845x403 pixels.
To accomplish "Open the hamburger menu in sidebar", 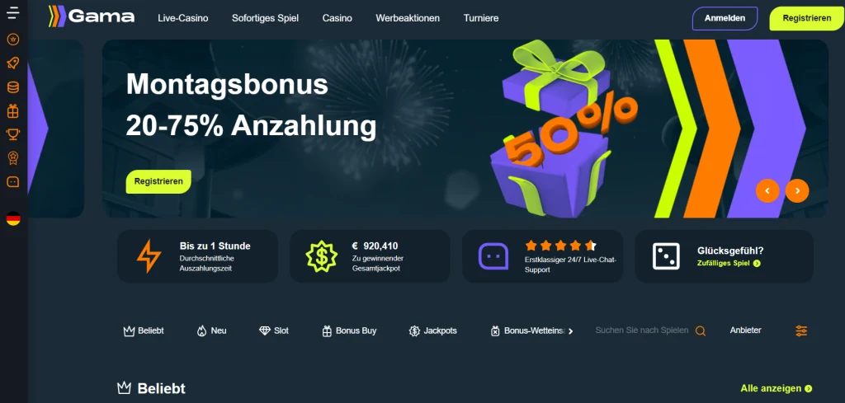I will [13, 13].
